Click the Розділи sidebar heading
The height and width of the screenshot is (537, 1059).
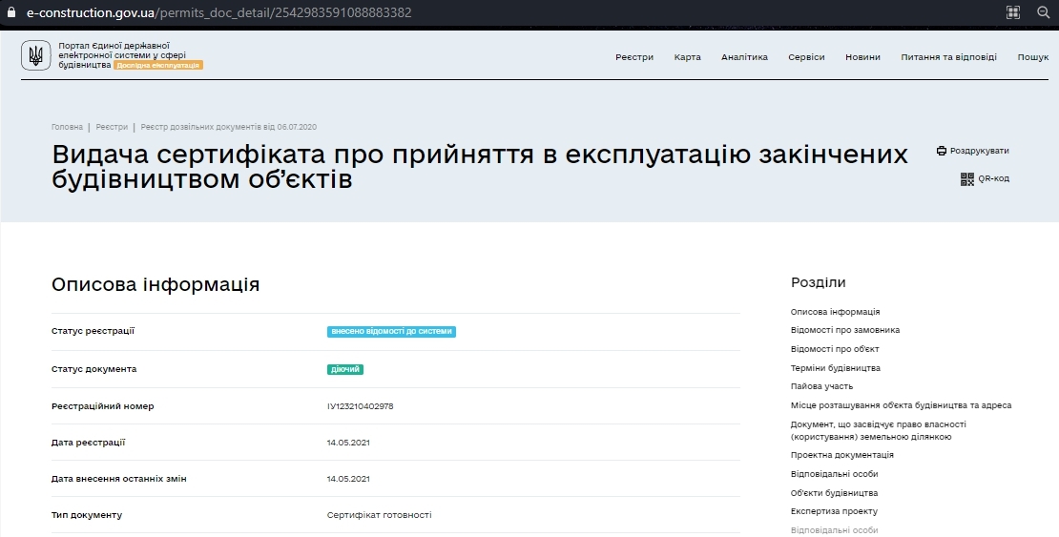tap(818, 282)
